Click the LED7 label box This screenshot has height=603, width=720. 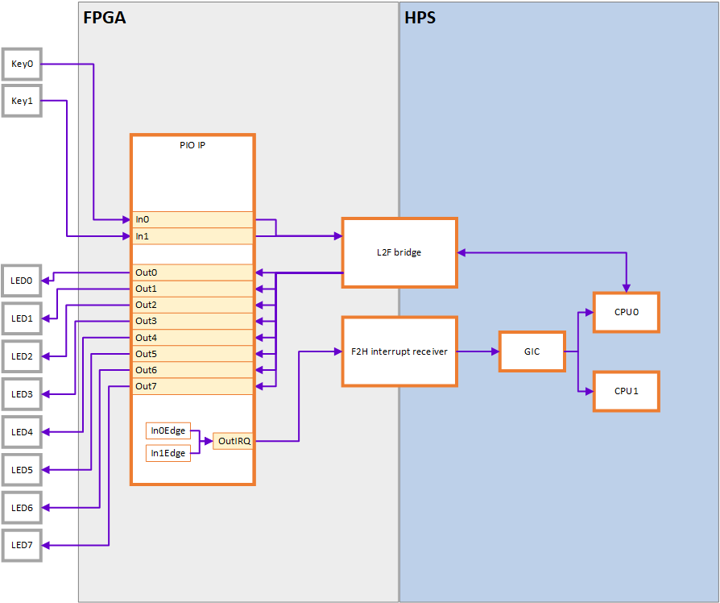(x=22, y=545)
